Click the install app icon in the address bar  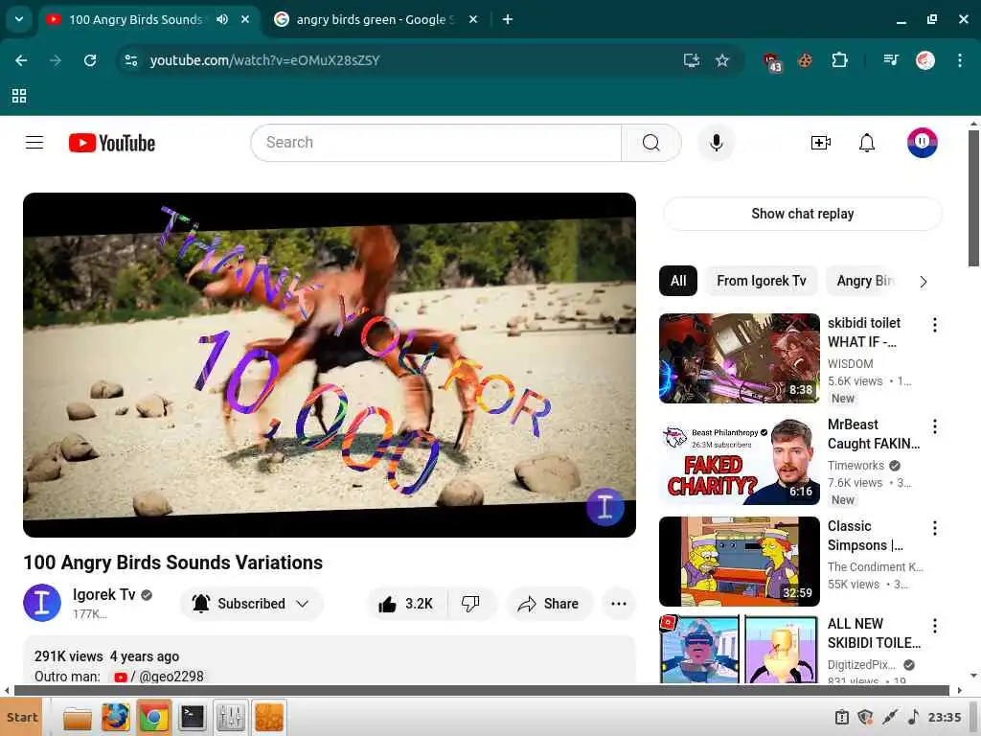point(692,60)
